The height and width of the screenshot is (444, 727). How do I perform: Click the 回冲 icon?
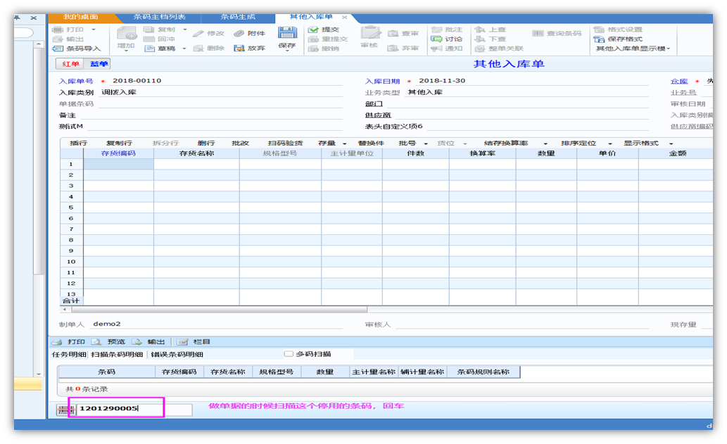tap(148, 39)
